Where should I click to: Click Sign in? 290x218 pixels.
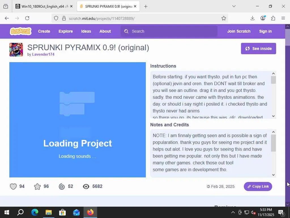click(x=265, y=31)
